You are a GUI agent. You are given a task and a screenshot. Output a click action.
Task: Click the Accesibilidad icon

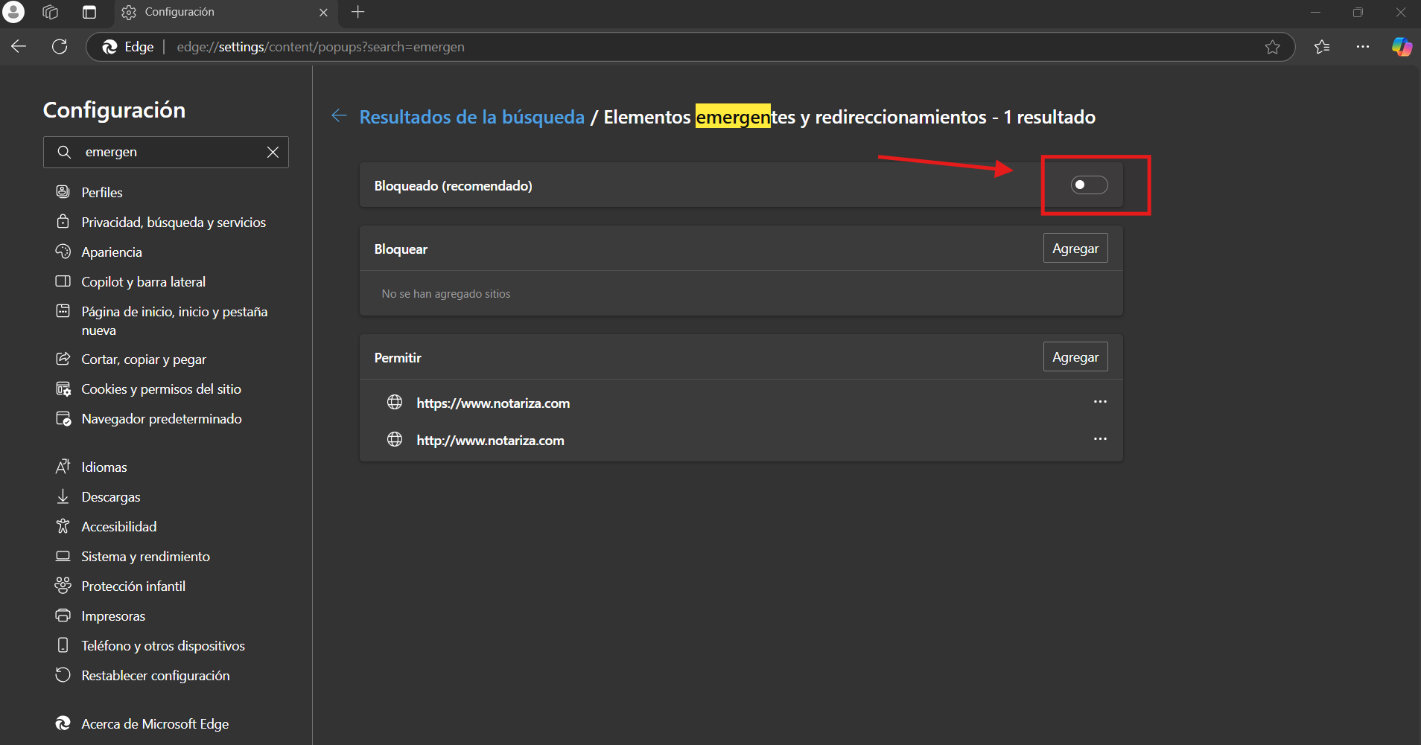point(63,526)
